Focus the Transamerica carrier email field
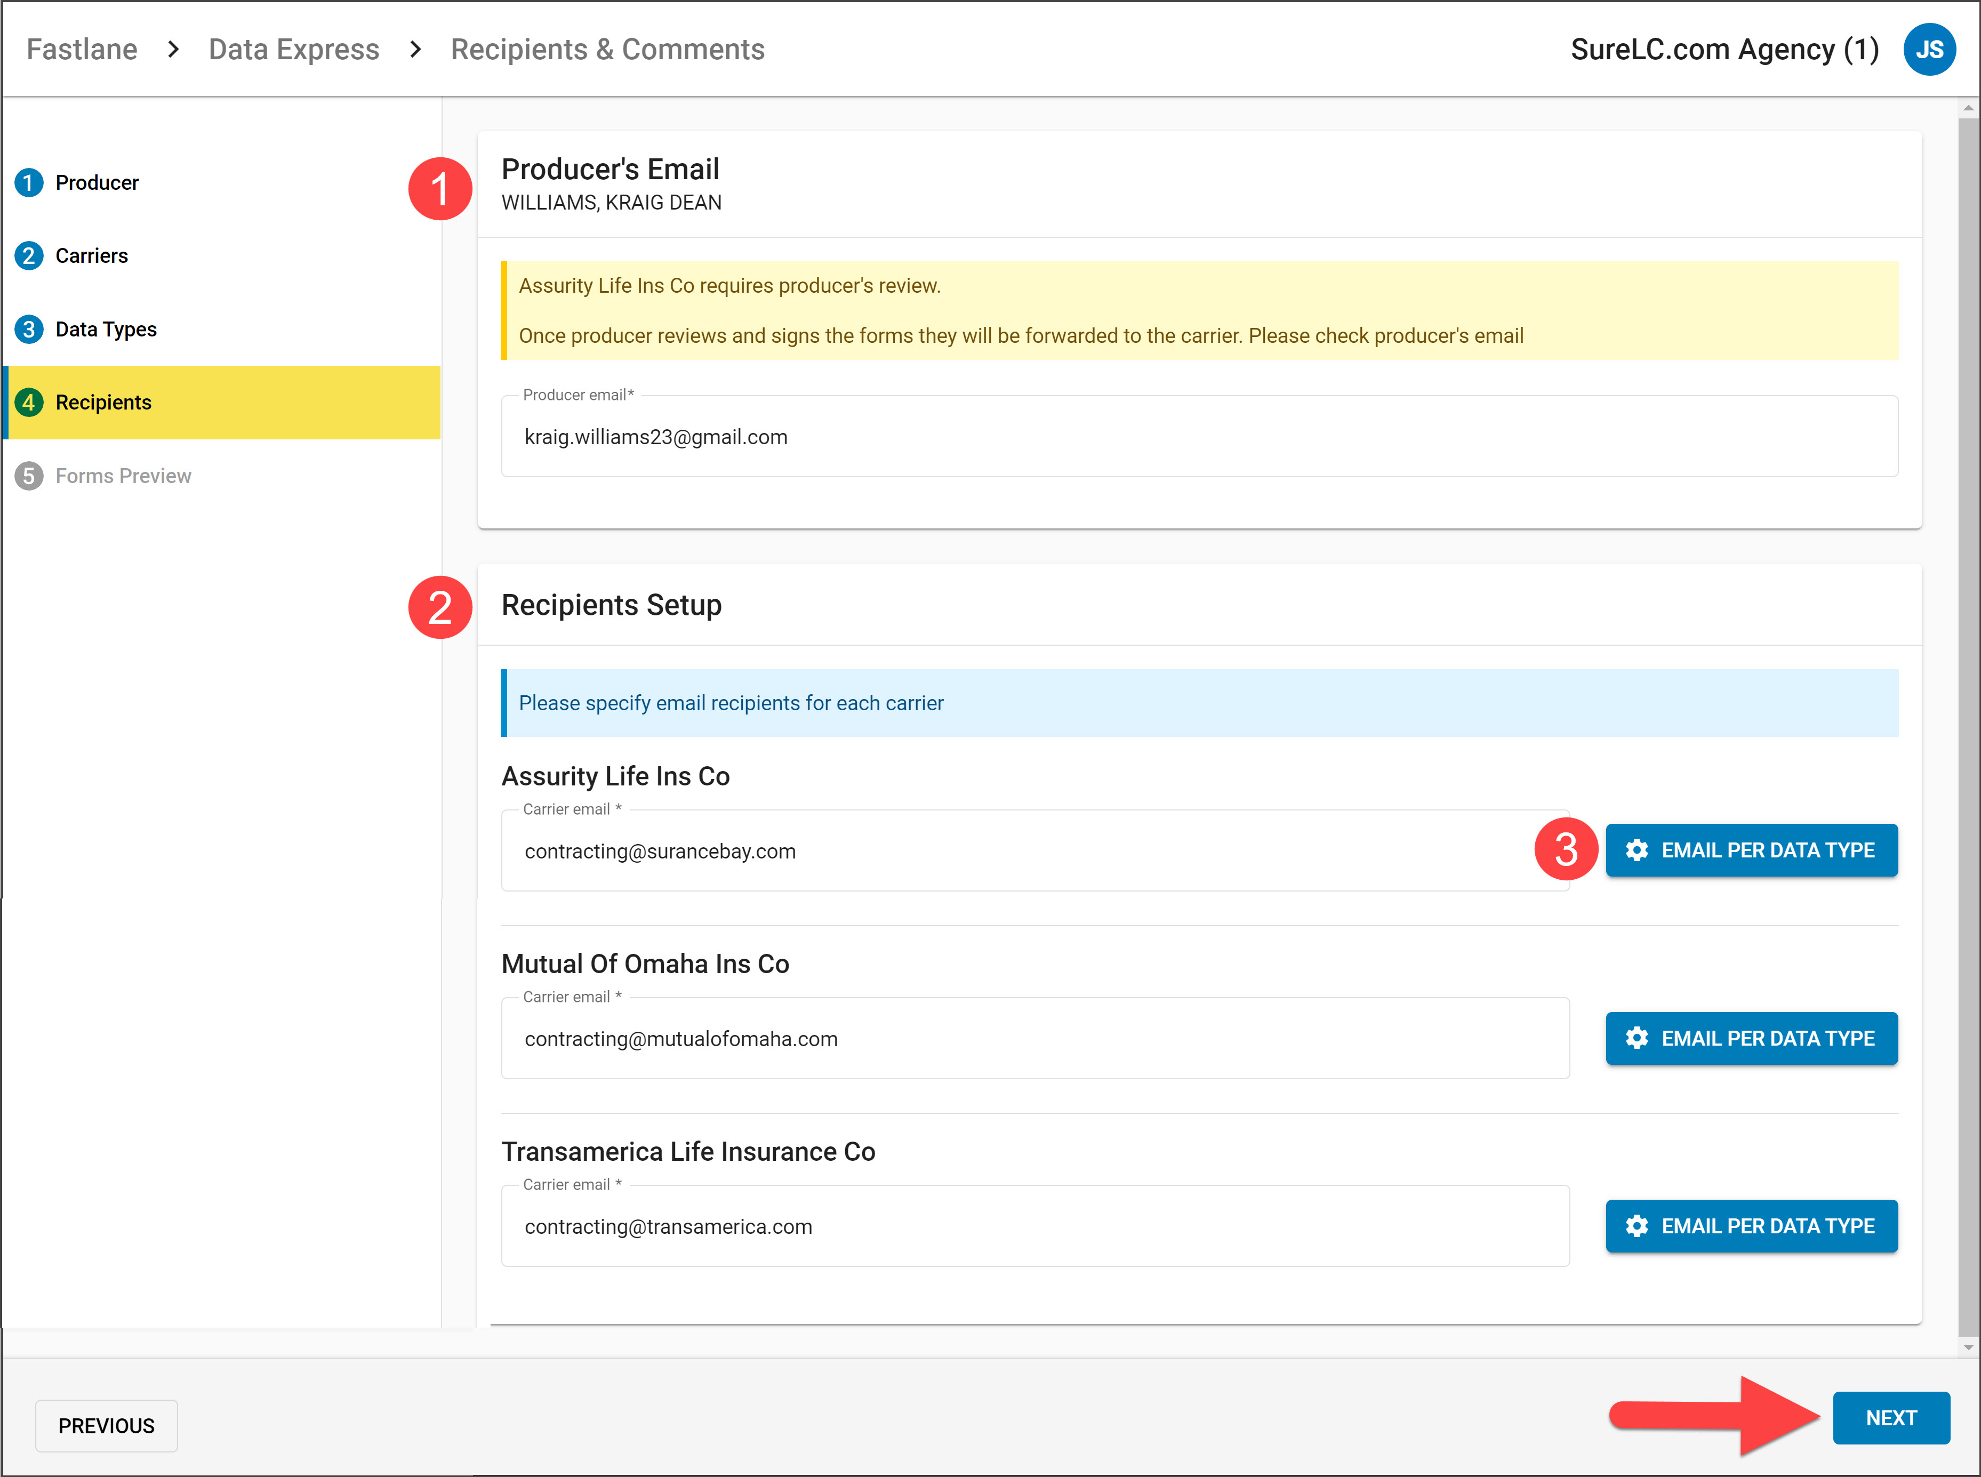1981x1477 pixels. pos(1035,1227)
